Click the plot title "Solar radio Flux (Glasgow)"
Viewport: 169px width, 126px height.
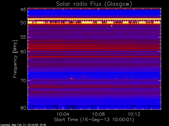(x=94, y=4)
